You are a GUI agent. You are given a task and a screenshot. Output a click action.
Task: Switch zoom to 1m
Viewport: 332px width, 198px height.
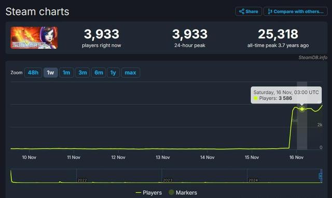coord(66,73)
